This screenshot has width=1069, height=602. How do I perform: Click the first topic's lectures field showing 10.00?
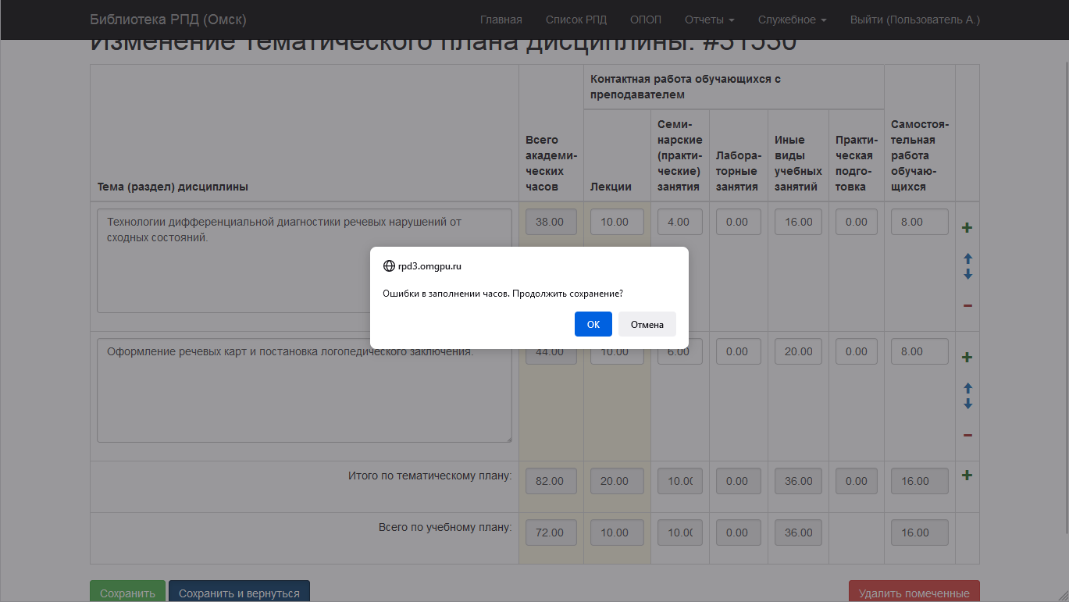click(617, 222)
